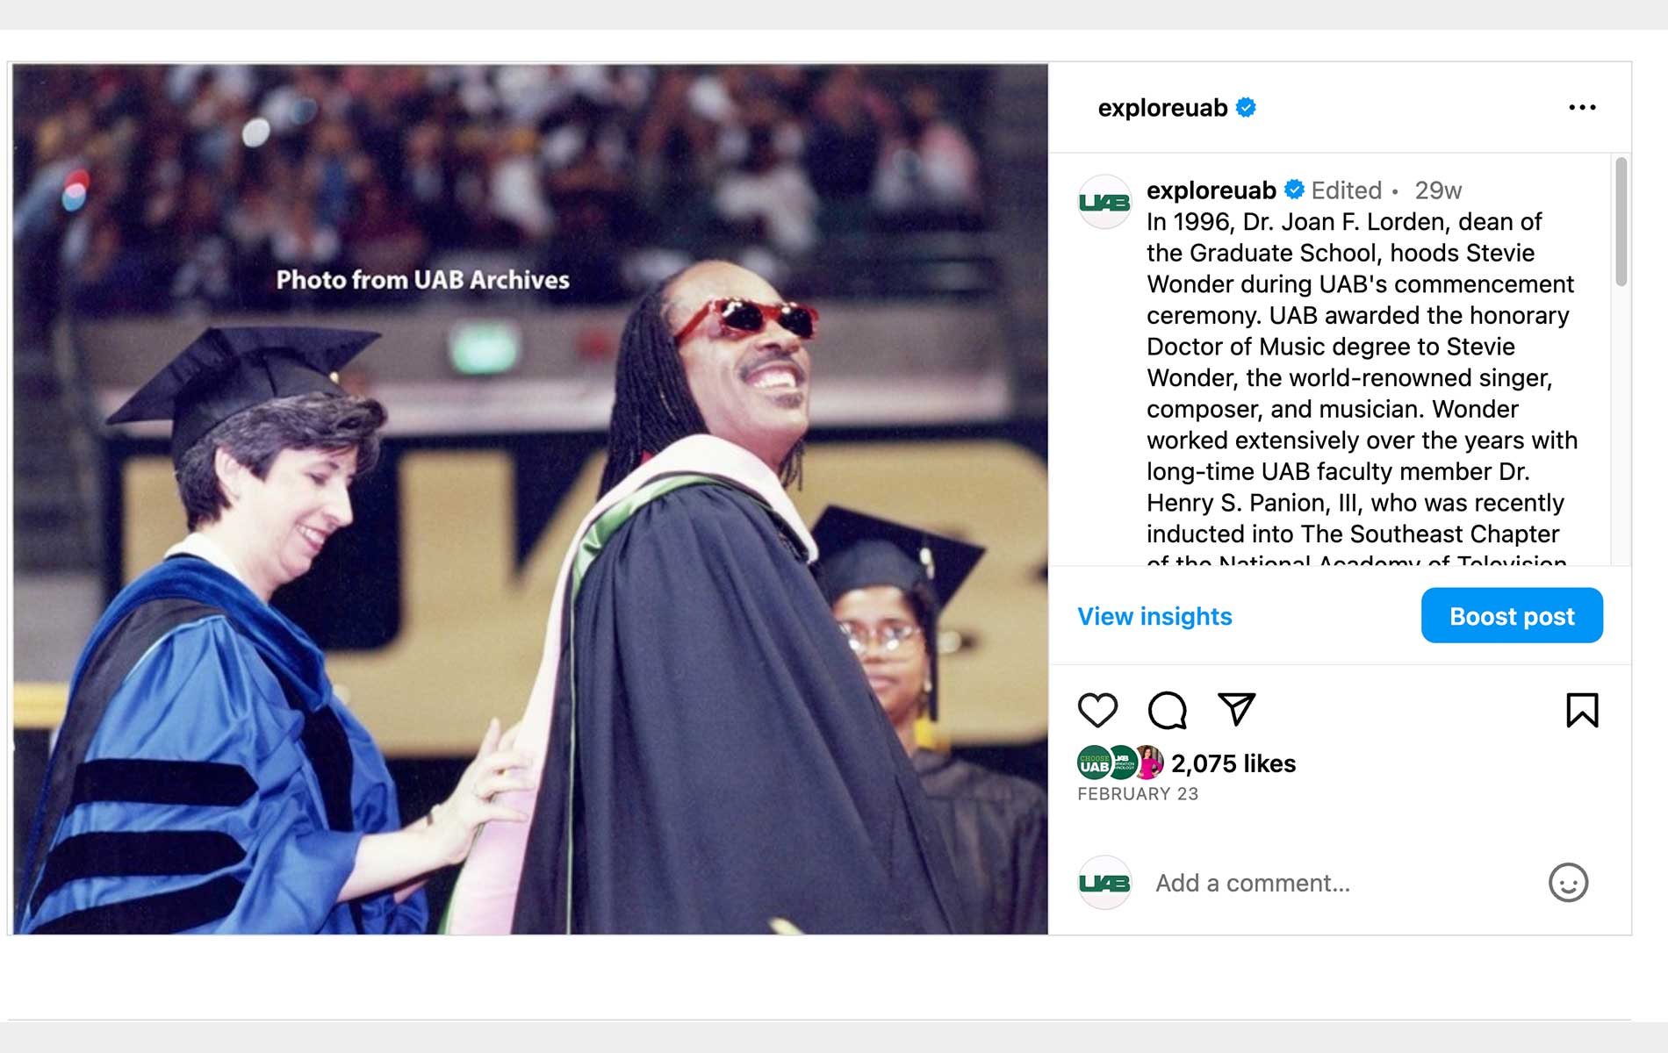The image size is (1668, 1053).
Task: Click the exploreuab username in the caption
Action: pyautogui.click(x=1211, y=190)
